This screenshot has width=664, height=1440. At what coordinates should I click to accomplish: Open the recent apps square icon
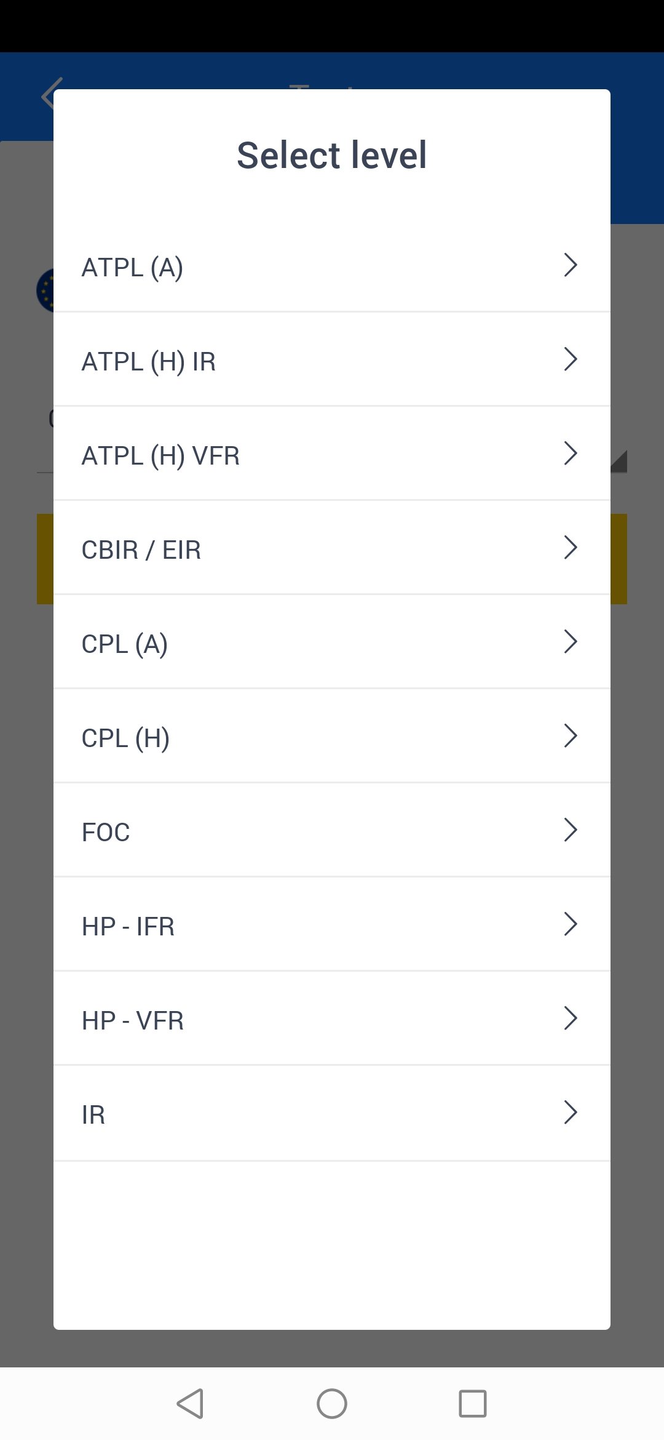[x=473, y=1404]
